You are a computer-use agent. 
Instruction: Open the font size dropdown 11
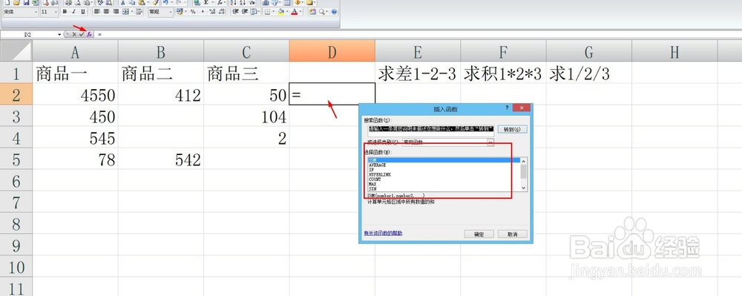[x=56, y=11]
